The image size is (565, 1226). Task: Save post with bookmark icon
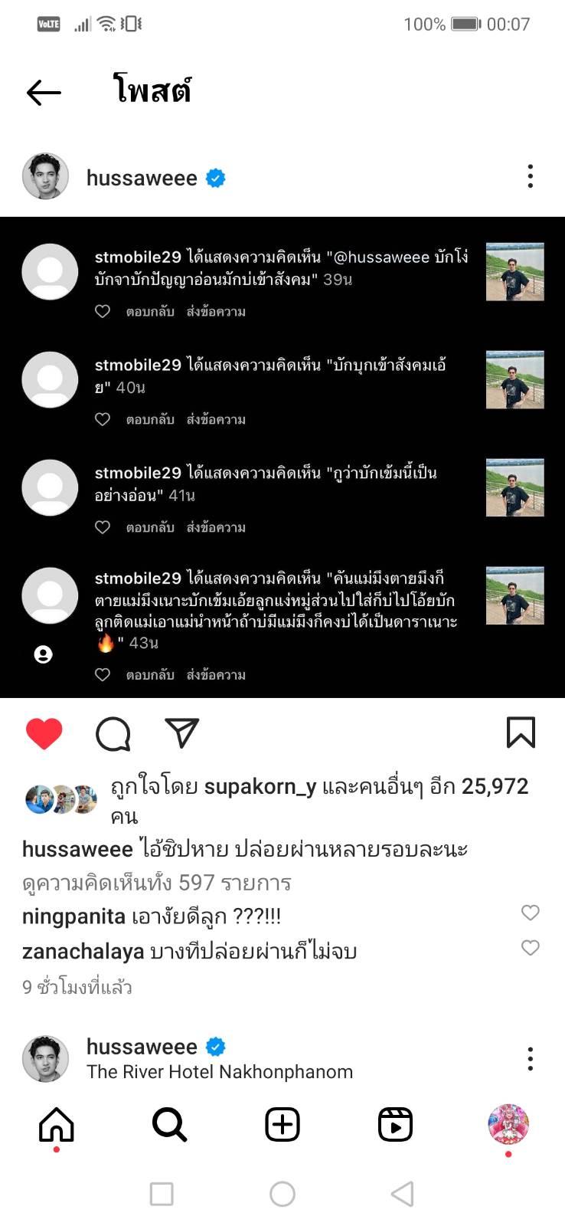(x=521, y=733)
